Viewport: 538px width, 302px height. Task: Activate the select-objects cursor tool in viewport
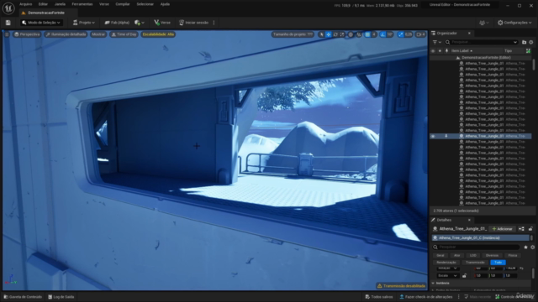coord(321,34)
